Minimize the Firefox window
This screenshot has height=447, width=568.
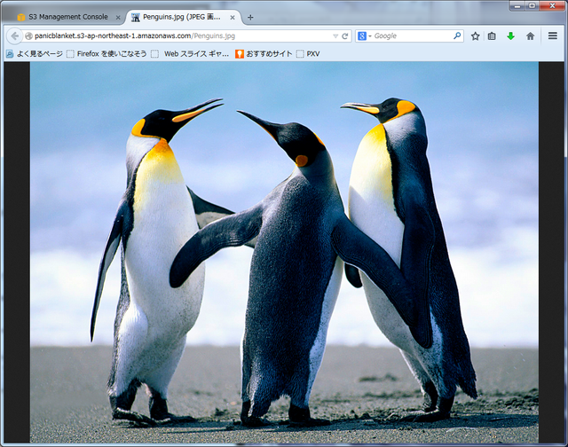[517, 6]
